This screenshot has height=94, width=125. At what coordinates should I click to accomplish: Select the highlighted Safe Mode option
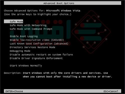click(13, 22)
